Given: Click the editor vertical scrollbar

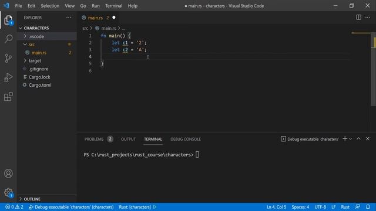Looking at the screenshot, I should [x=374, y=69].
